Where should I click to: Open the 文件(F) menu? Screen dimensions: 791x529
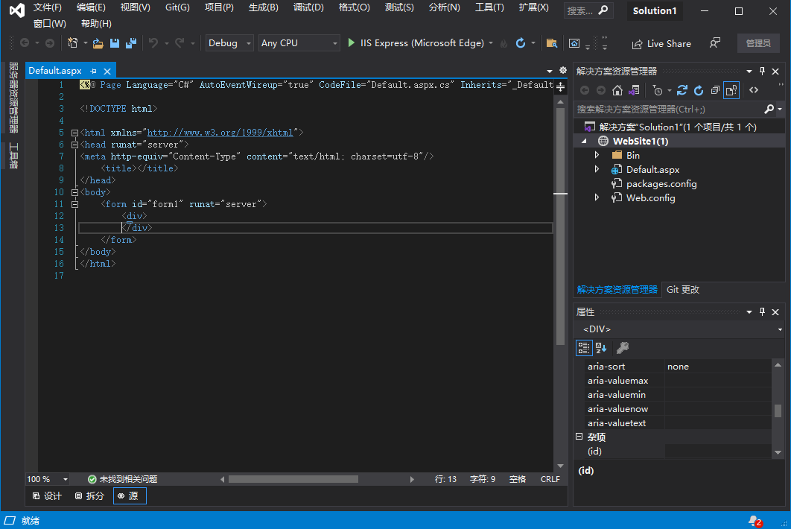48,7
